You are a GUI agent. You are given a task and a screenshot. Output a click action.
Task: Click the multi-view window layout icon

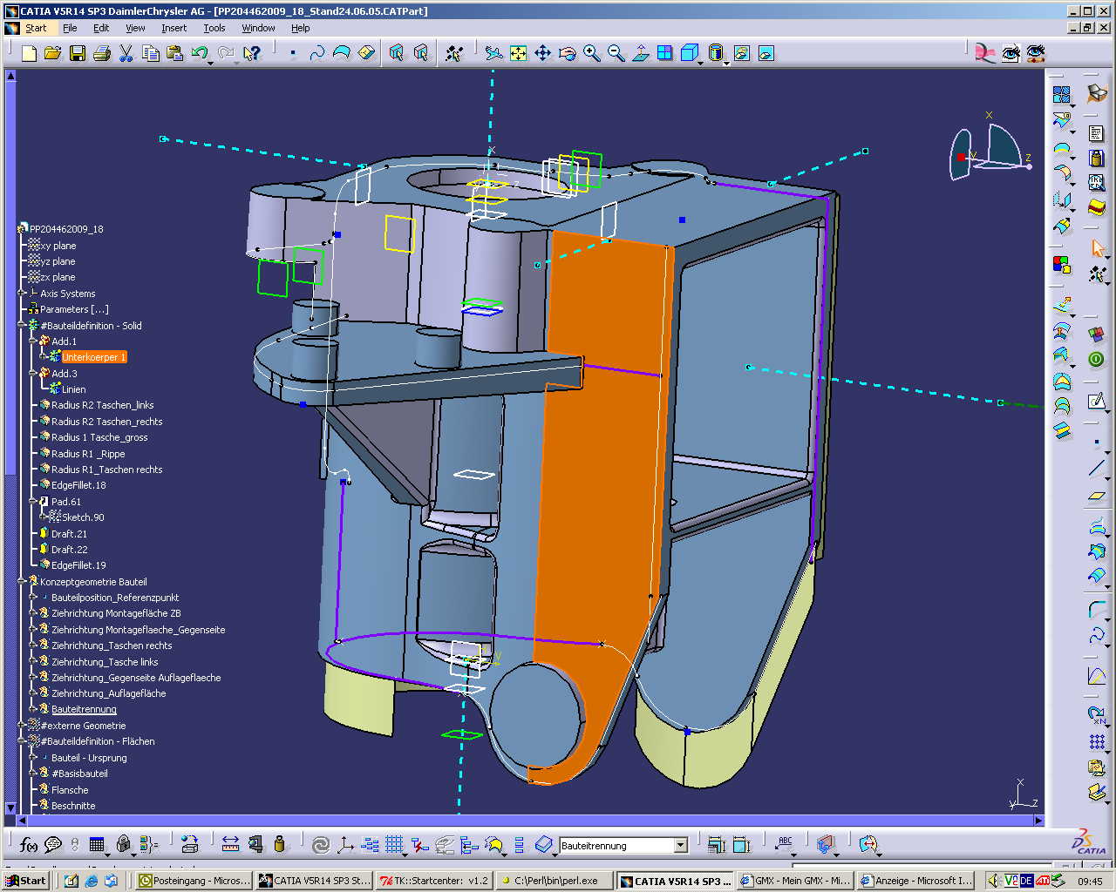tap(664, 54)
